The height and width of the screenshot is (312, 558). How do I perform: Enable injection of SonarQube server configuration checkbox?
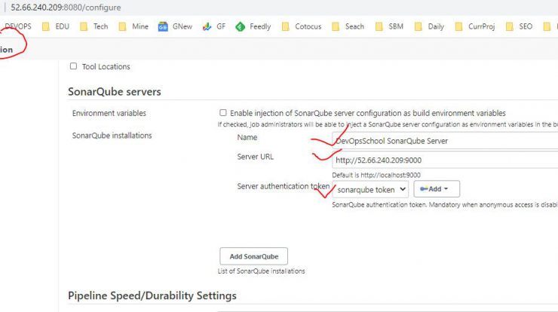click(x=222, y=113)
